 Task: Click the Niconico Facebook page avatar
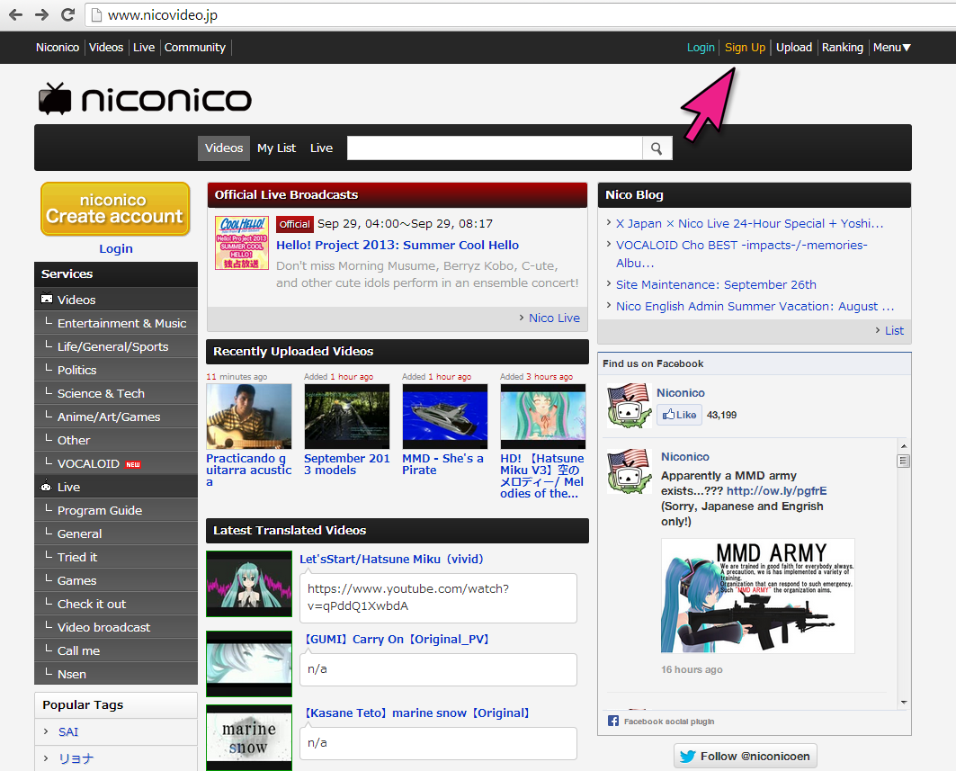629,406
